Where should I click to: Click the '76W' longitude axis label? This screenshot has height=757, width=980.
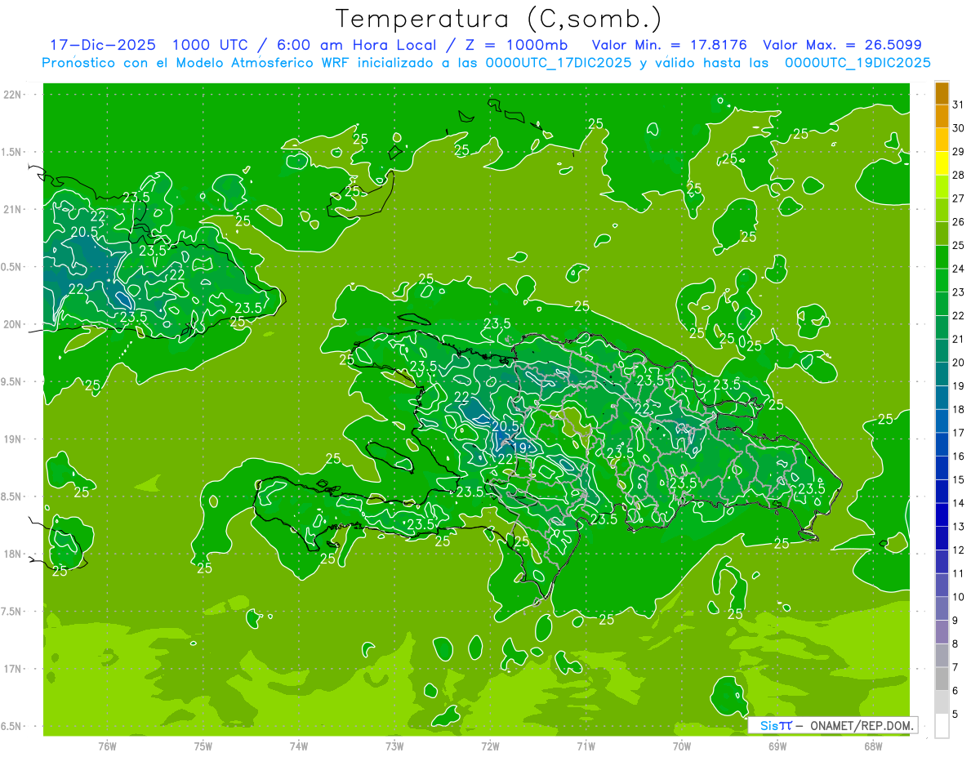(x=107, y=746)
